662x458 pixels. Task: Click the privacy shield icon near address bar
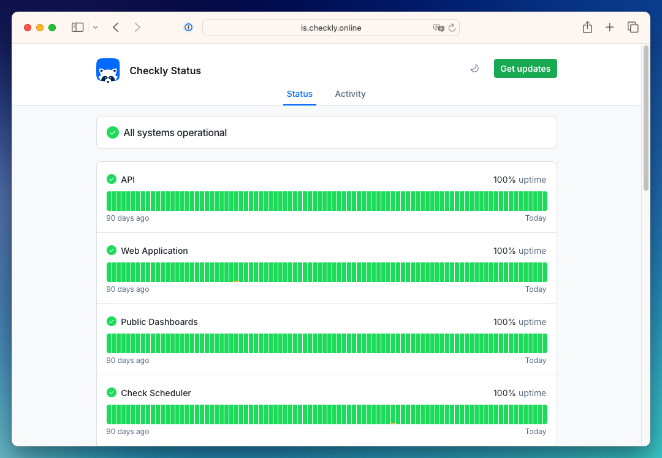tap(188, 28)
